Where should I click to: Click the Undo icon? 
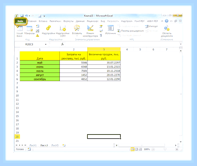(x=26, y=16)
